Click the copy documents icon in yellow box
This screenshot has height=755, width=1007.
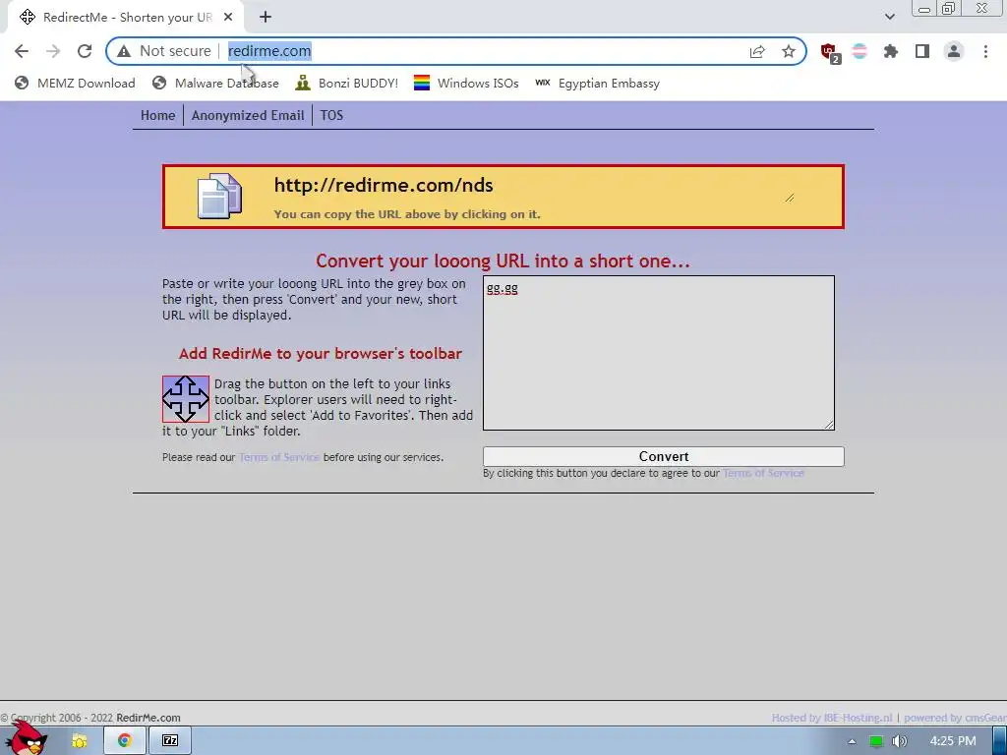pyautogui.click(x=219, y=197)
